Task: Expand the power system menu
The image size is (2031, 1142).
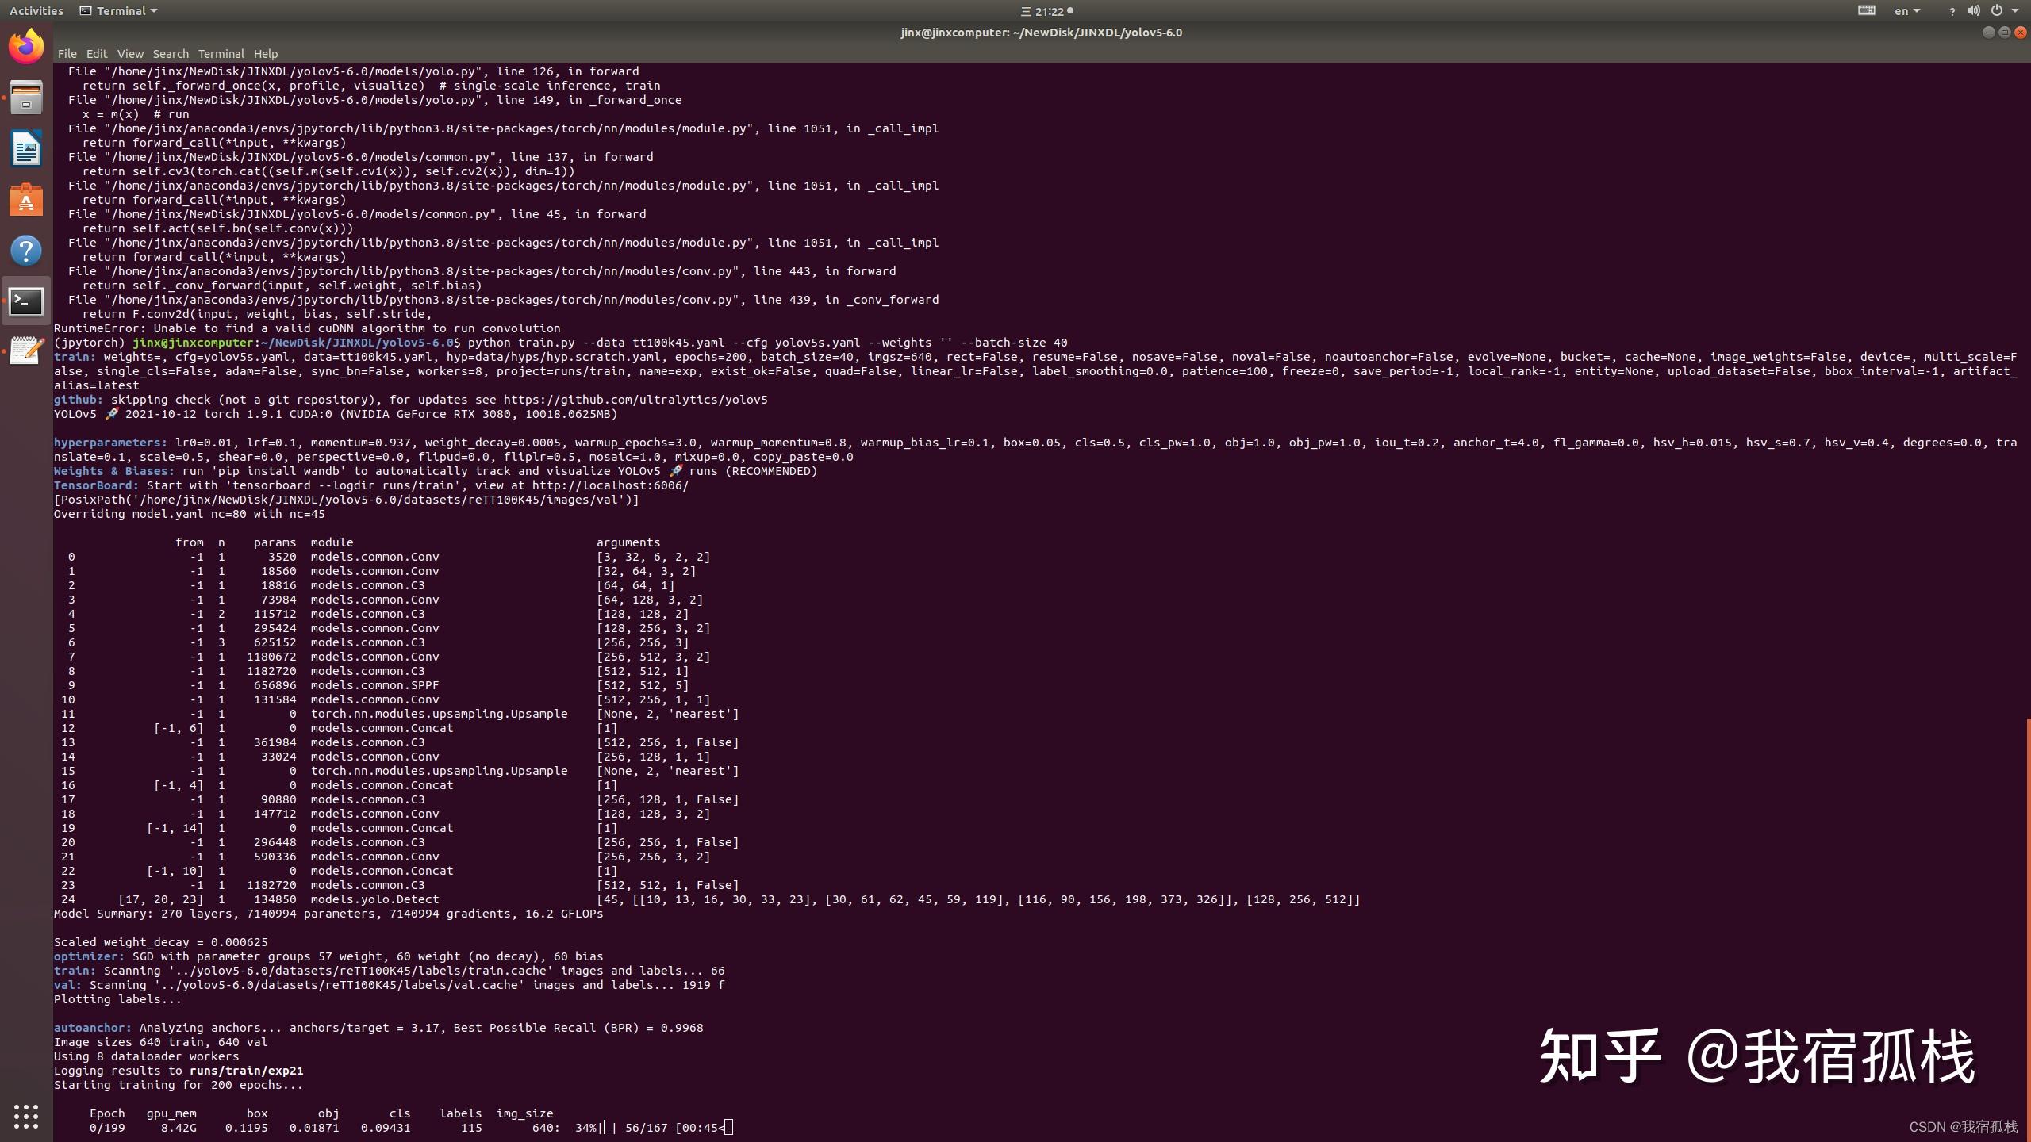Action: 2002,10
